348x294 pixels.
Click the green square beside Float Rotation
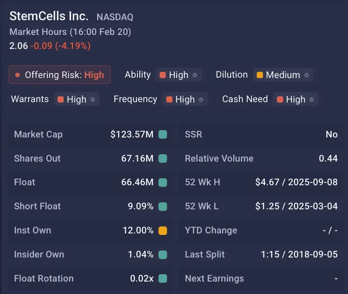[163, 278]
